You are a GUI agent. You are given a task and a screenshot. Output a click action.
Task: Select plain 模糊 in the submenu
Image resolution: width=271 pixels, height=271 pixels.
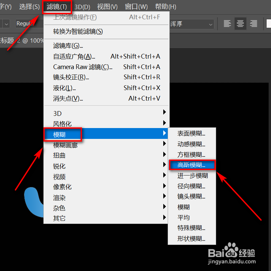pyautogui.click(x=192, y=207)
